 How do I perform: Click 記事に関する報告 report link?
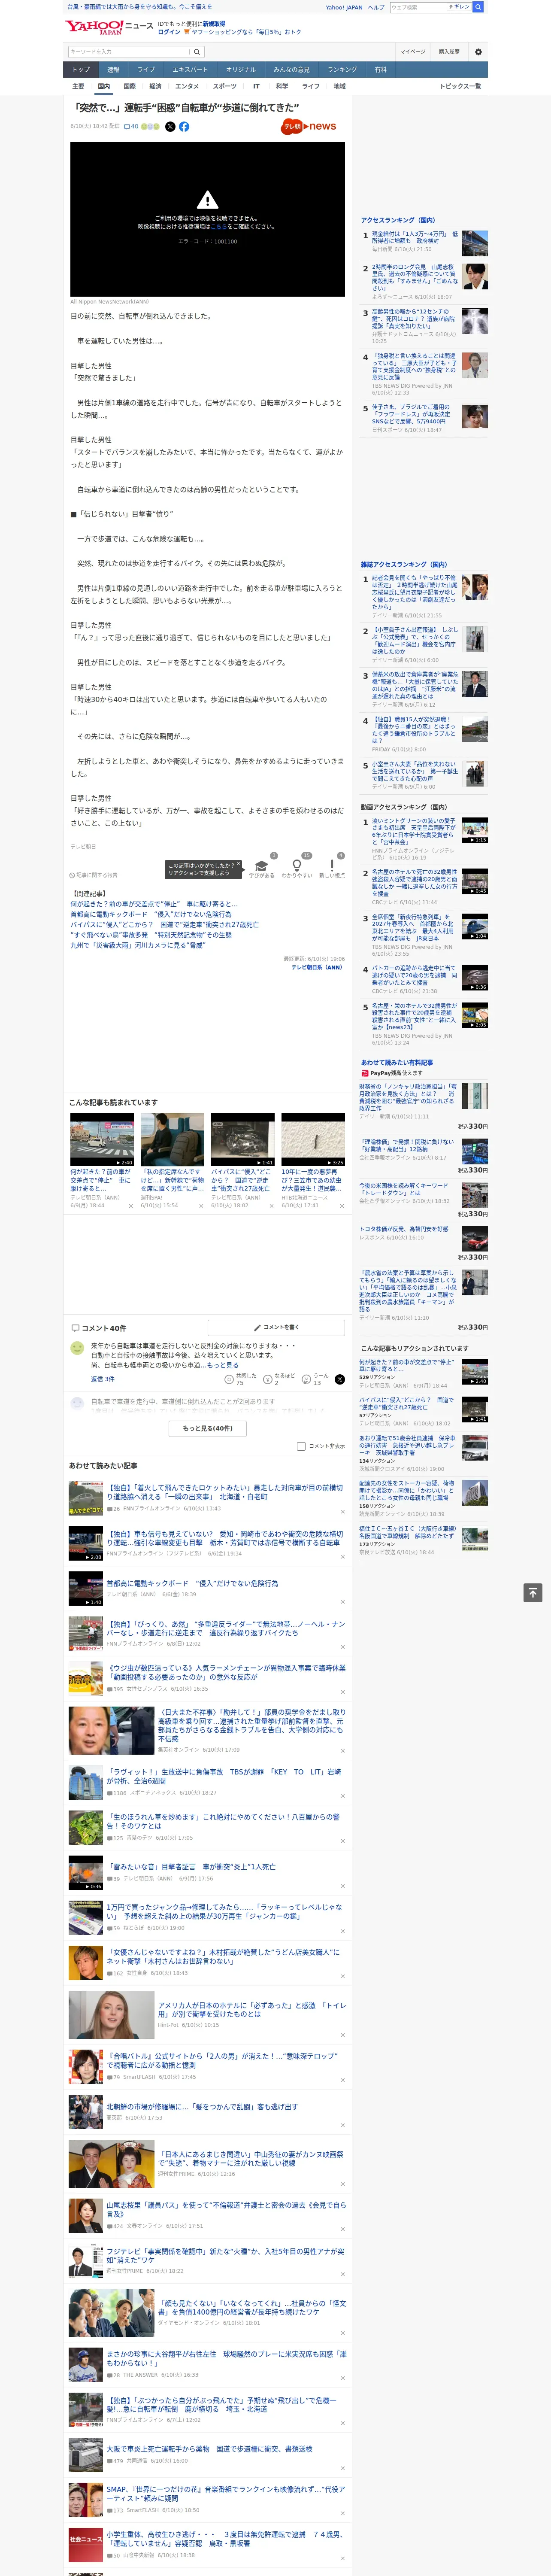point(93,874)
